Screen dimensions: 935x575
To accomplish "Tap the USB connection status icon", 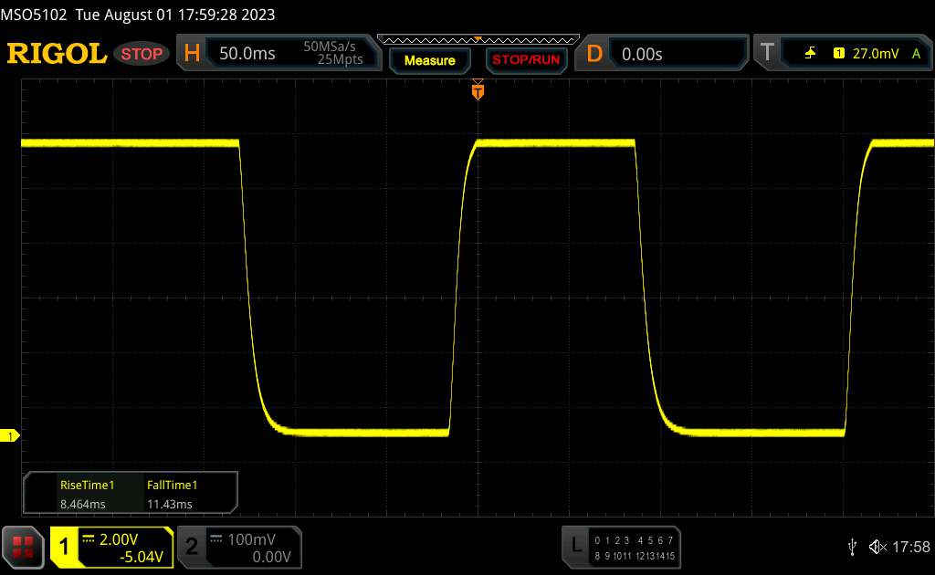I will 852,547.
